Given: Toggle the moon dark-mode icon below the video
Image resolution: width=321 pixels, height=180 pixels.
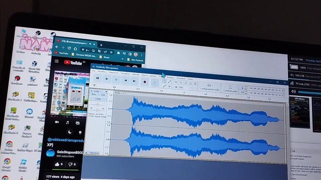Looking at the screenshot, I should [x=70, y=132].
